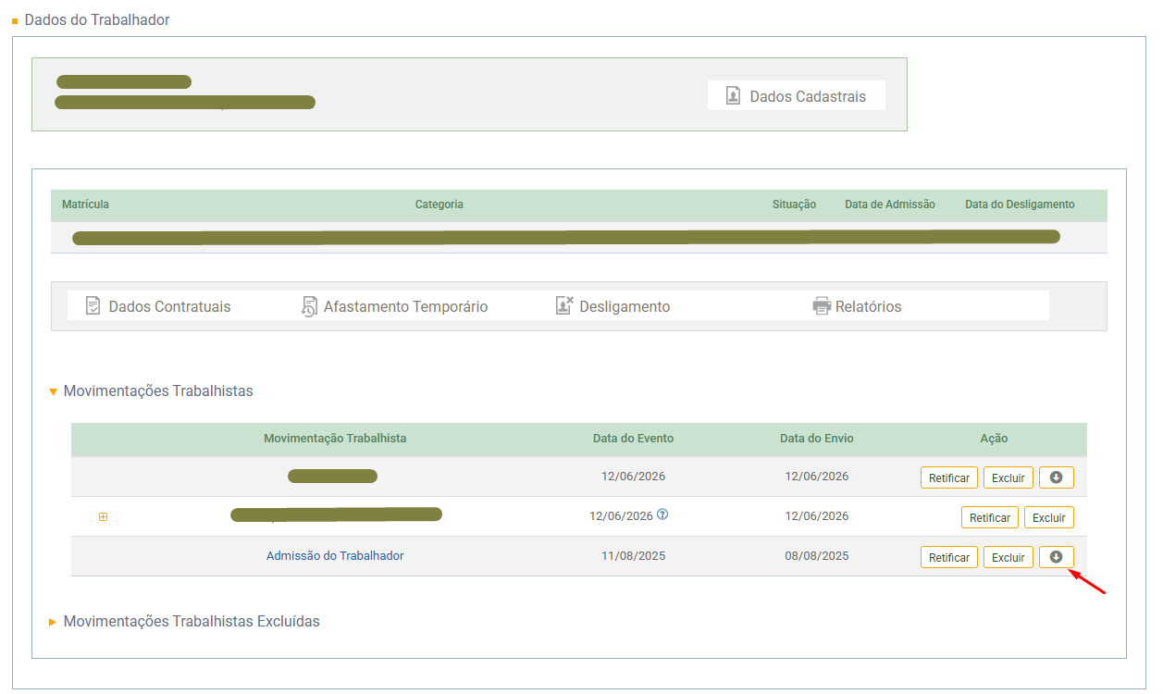Open the help icon beside date 12/06/2026
Viewport: 1163px width, 694px height.
662,515
